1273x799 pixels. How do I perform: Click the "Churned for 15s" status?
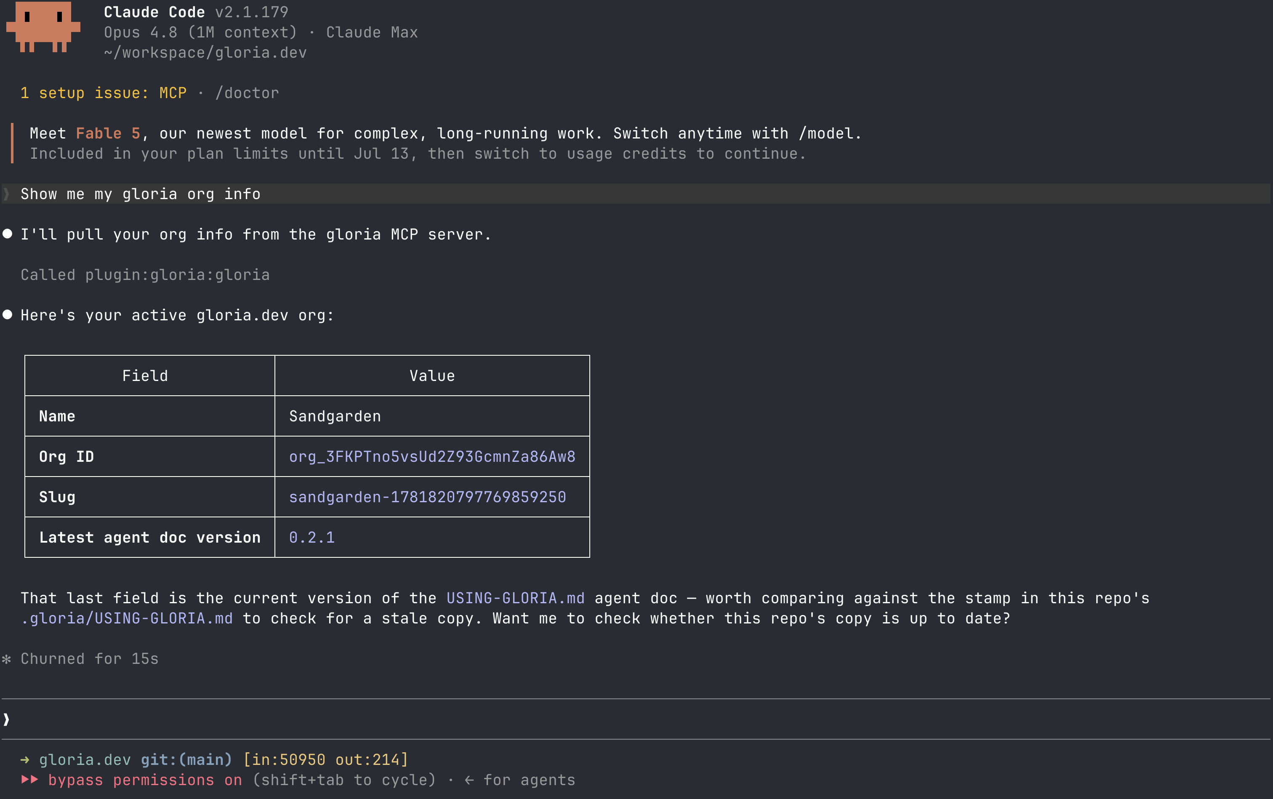point(89,659)
